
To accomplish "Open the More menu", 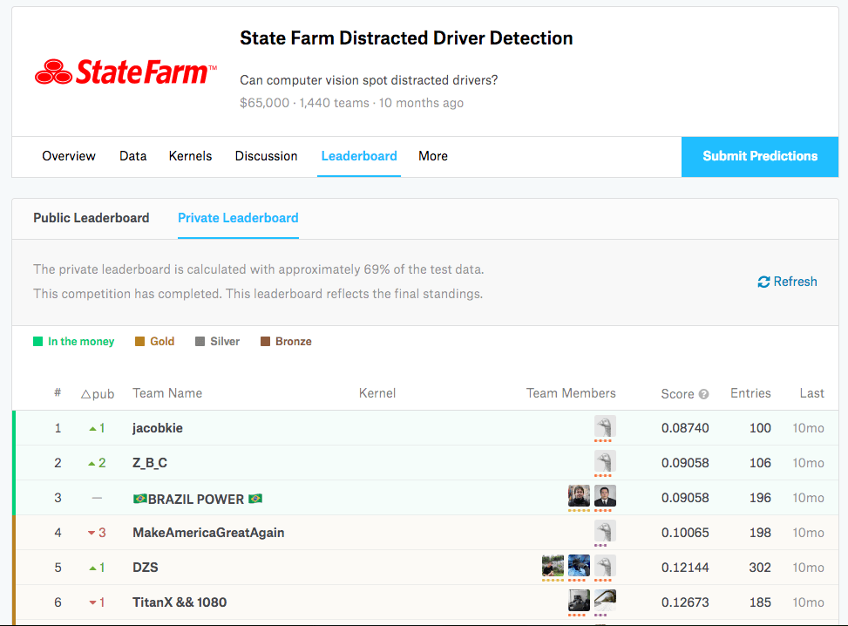I will [433, 156].
